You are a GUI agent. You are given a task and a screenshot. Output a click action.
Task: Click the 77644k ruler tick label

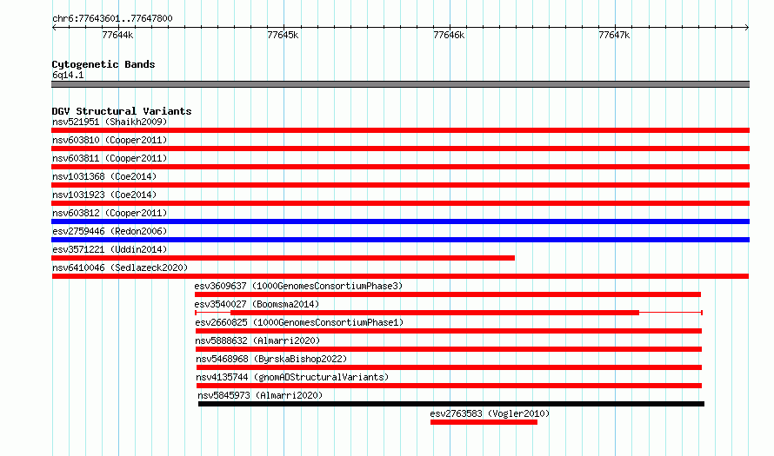point(117,35)
